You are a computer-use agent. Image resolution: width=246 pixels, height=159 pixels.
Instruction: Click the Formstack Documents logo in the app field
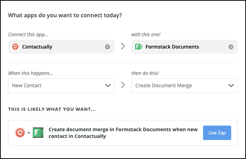(x=139, y=47)
